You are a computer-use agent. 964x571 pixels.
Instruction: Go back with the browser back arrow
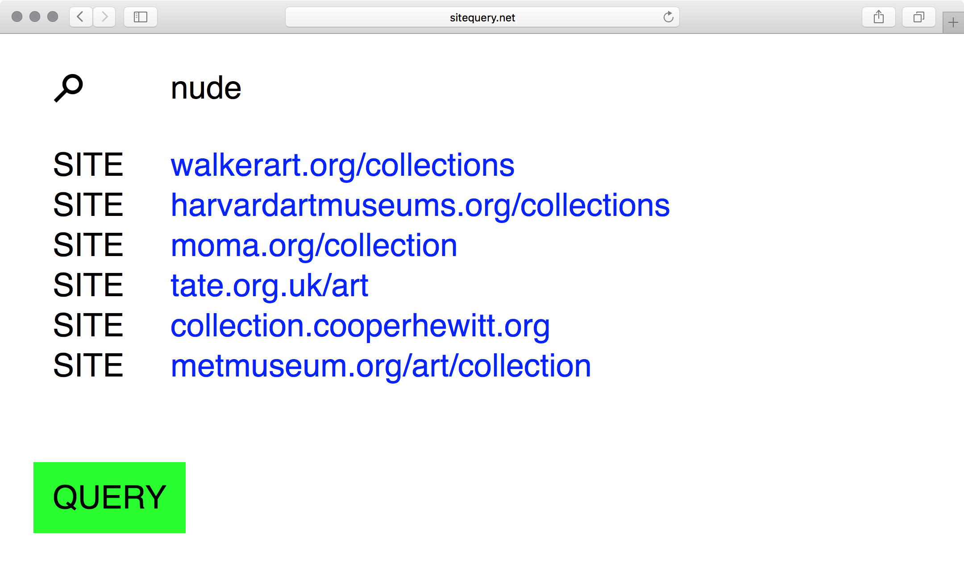coord(81,17)
